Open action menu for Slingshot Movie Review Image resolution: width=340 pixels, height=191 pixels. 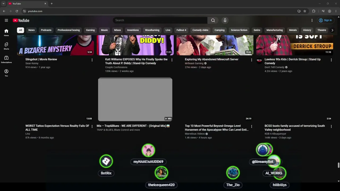(92, 60)
